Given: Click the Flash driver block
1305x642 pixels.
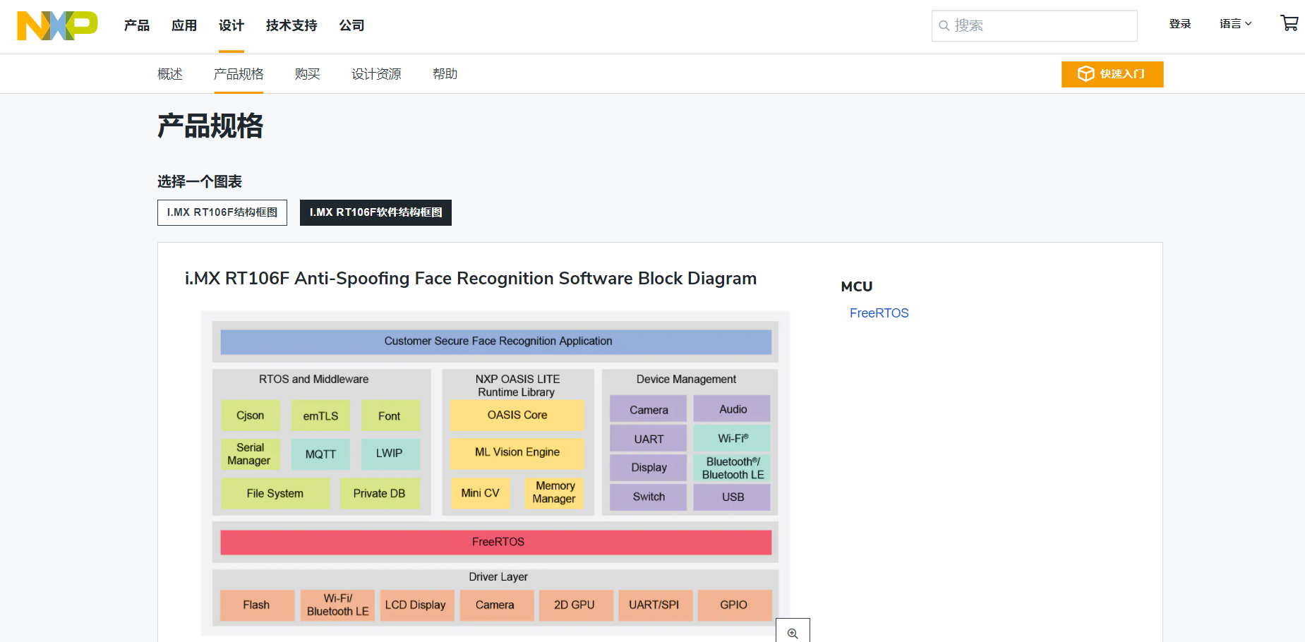Looking at the screenshot, I should click(257, 605).
